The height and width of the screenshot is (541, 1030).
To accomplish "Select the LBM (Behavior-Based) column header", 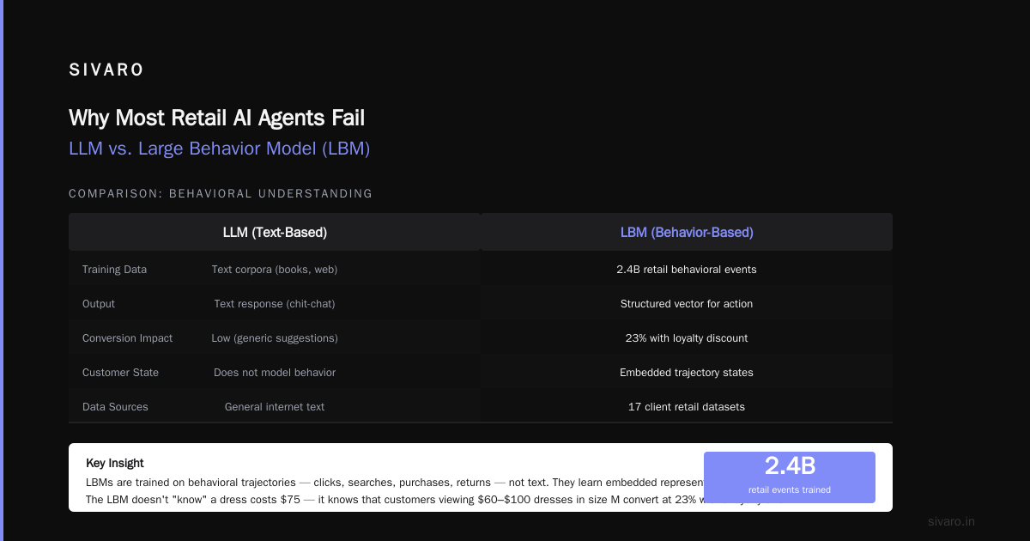I will point(687,232).
